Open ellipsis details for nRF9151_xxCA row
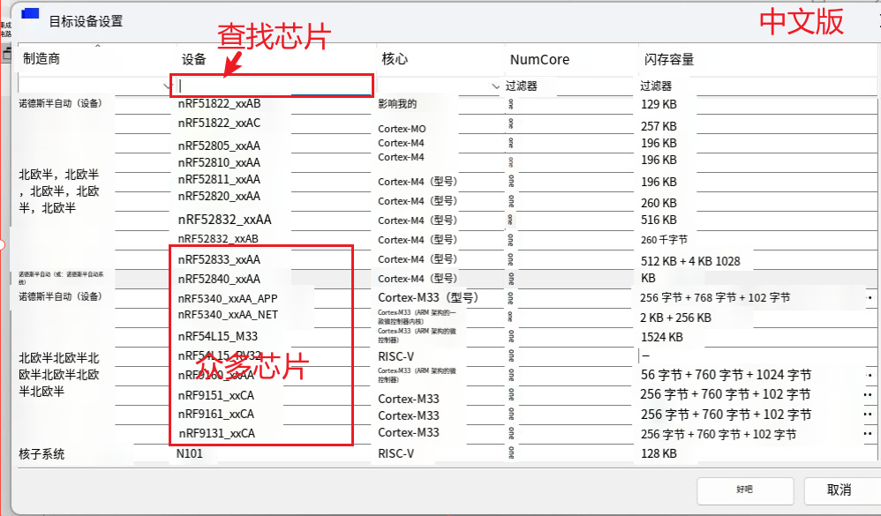Viewport: 881px width, 516px height. click(x=868, y=395)
